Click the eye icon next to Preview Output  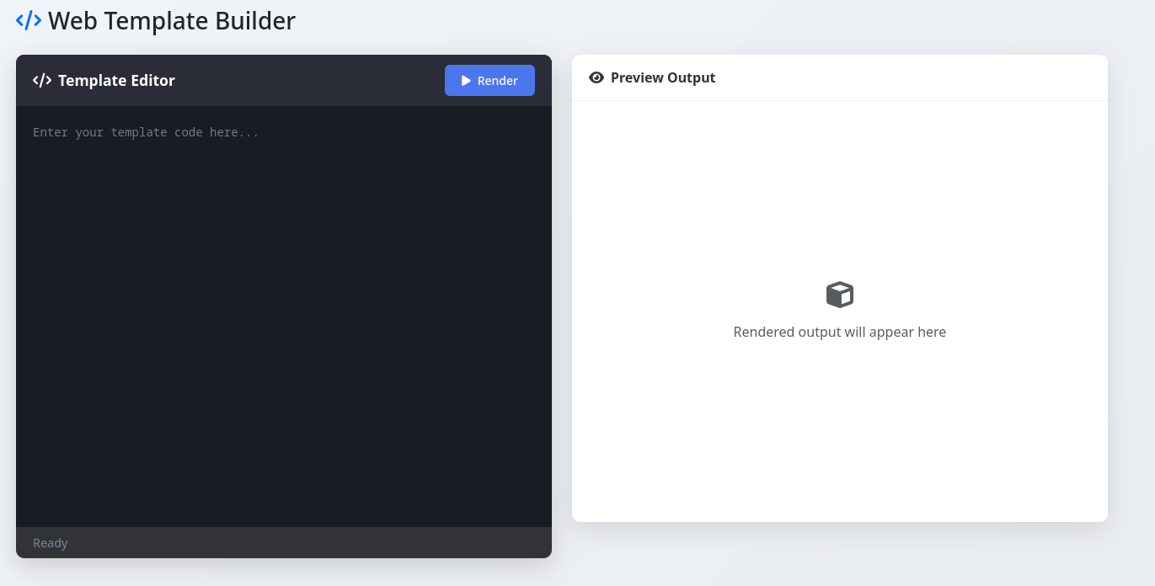(x=596, y=77)
